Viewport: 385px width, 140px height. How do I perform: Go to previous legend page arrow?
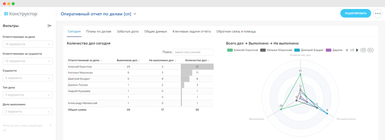pos(347,50)
